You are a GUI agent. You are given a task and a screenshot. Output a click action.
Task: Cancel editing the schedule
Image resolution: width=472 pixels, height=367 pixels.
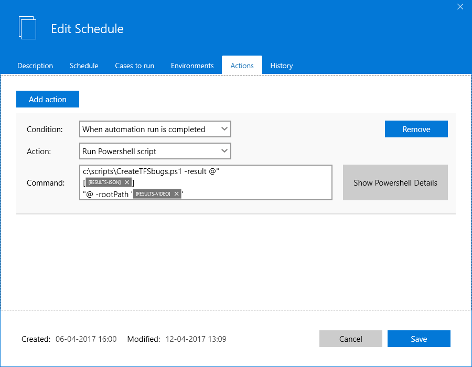click(351, 339)
